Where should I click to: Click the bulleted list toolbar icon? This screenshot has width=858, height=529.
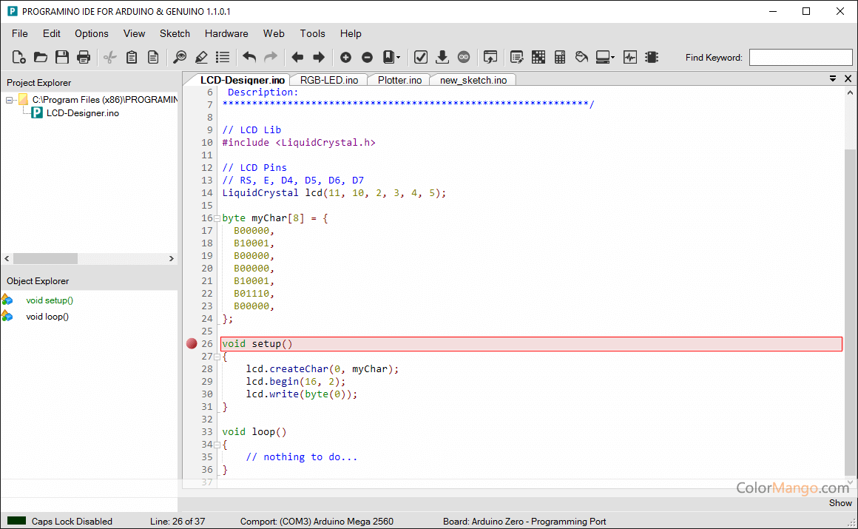(x=223, y=57)
